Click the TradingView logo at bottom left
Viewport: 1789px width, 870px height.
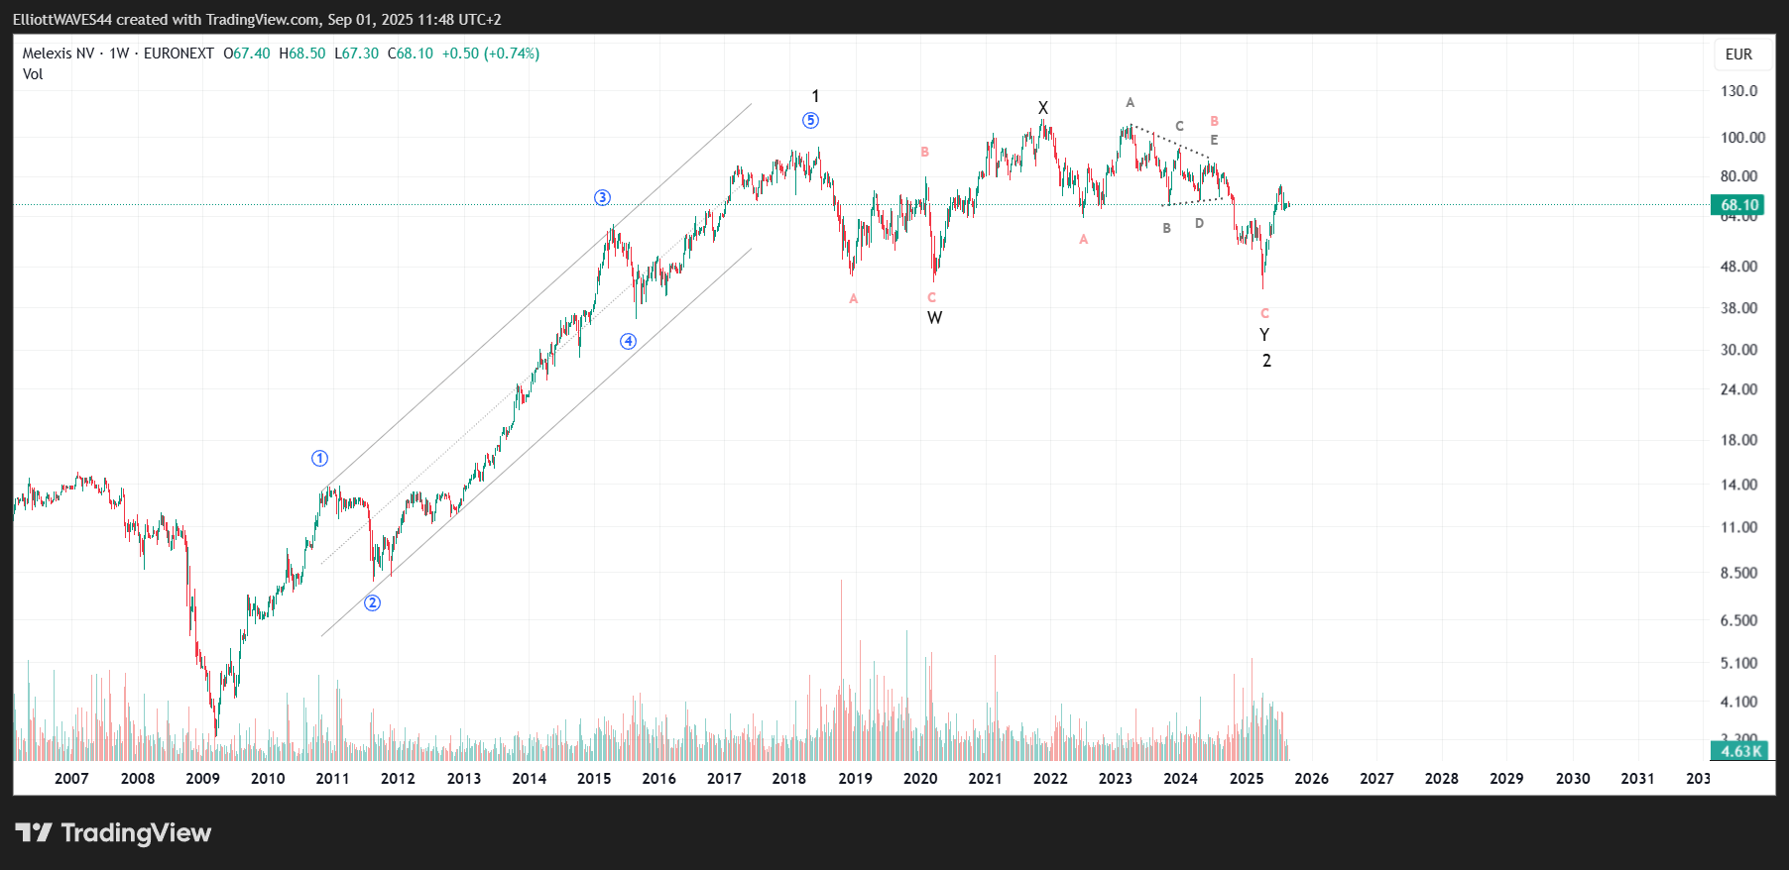[113, 832]
